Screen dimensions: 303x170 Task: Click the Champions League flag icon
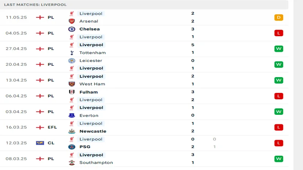point(40,143)
